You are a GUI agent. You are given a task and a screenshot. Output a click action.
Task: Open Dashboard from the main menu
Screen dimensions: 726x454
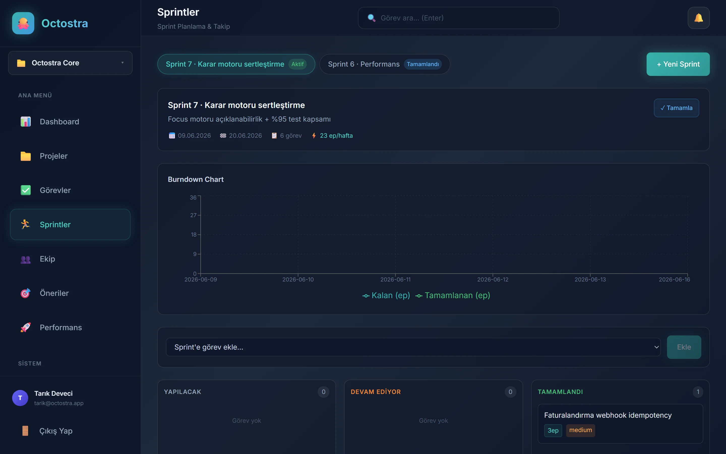coord(70,122)
